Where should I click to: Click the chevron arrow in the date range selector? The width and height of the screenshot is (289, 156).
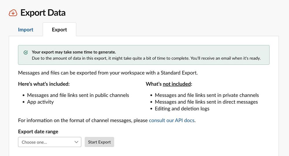coord(76,142)
